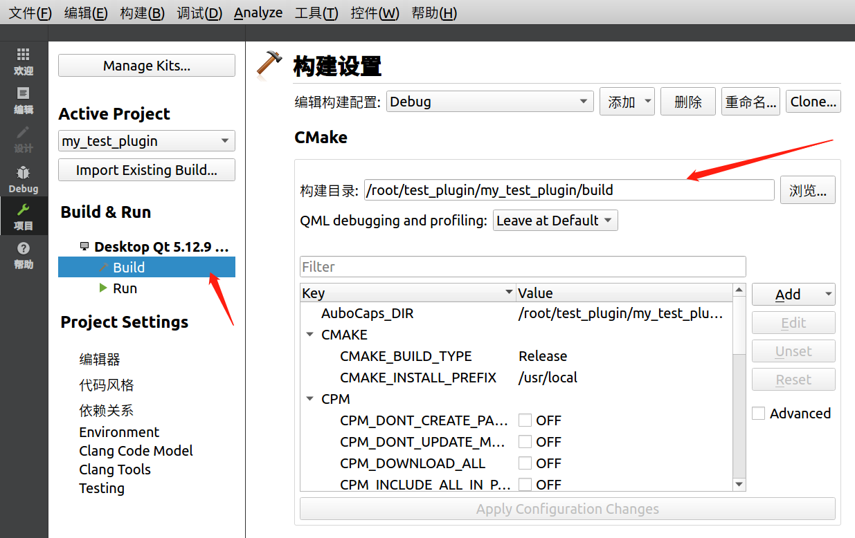The image size is (855, 538).
Task: Toggle CPM_INCLUDE_ALL_IN_P... checkbox
Action: [x=525, y=484]
